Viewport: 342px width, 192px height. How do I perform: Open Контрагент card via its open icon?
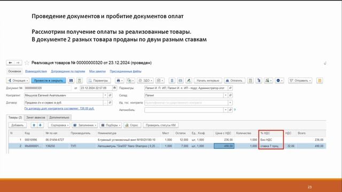pyautogui.click(x=110, y=95)
